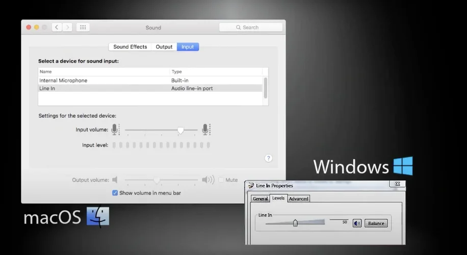Select Internal Microphone in device list
The image size is (467, 255).
pos(150,81)
